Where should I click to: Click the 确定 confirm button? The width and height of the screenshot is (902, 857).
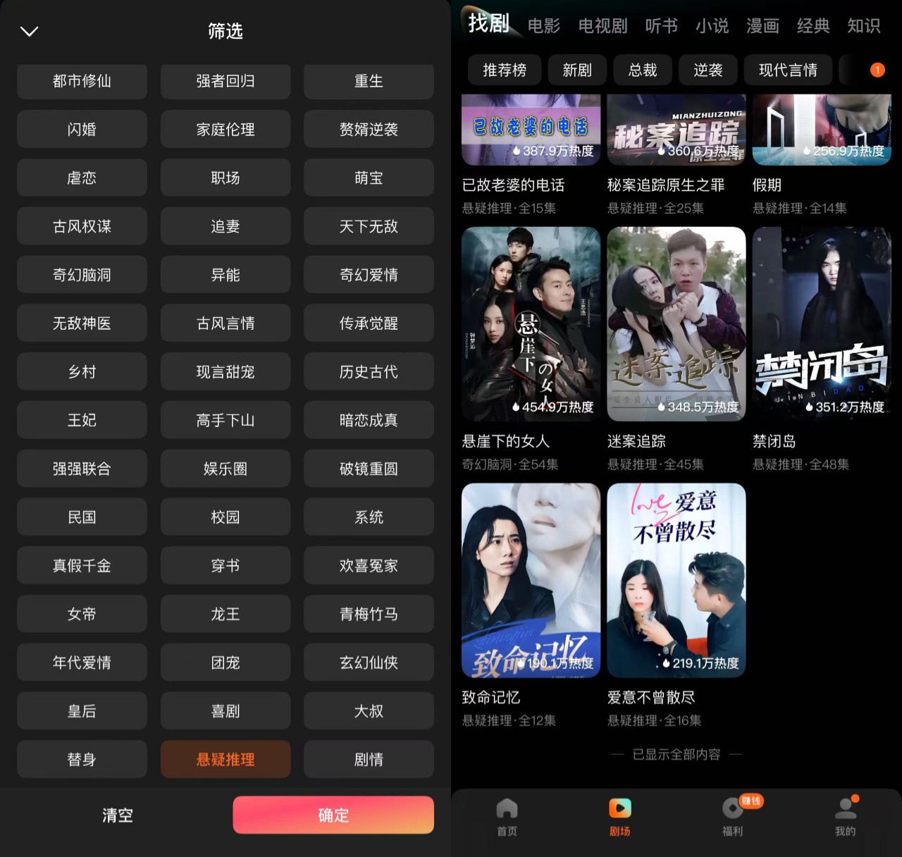coord(333,815)
